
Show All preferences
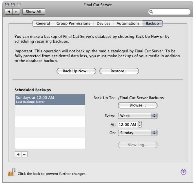coord(33,12)
